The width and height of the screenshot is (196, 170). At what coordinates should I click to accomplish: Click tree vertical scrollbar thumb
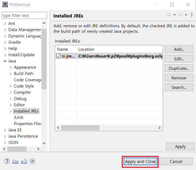(x=44, y=59)
